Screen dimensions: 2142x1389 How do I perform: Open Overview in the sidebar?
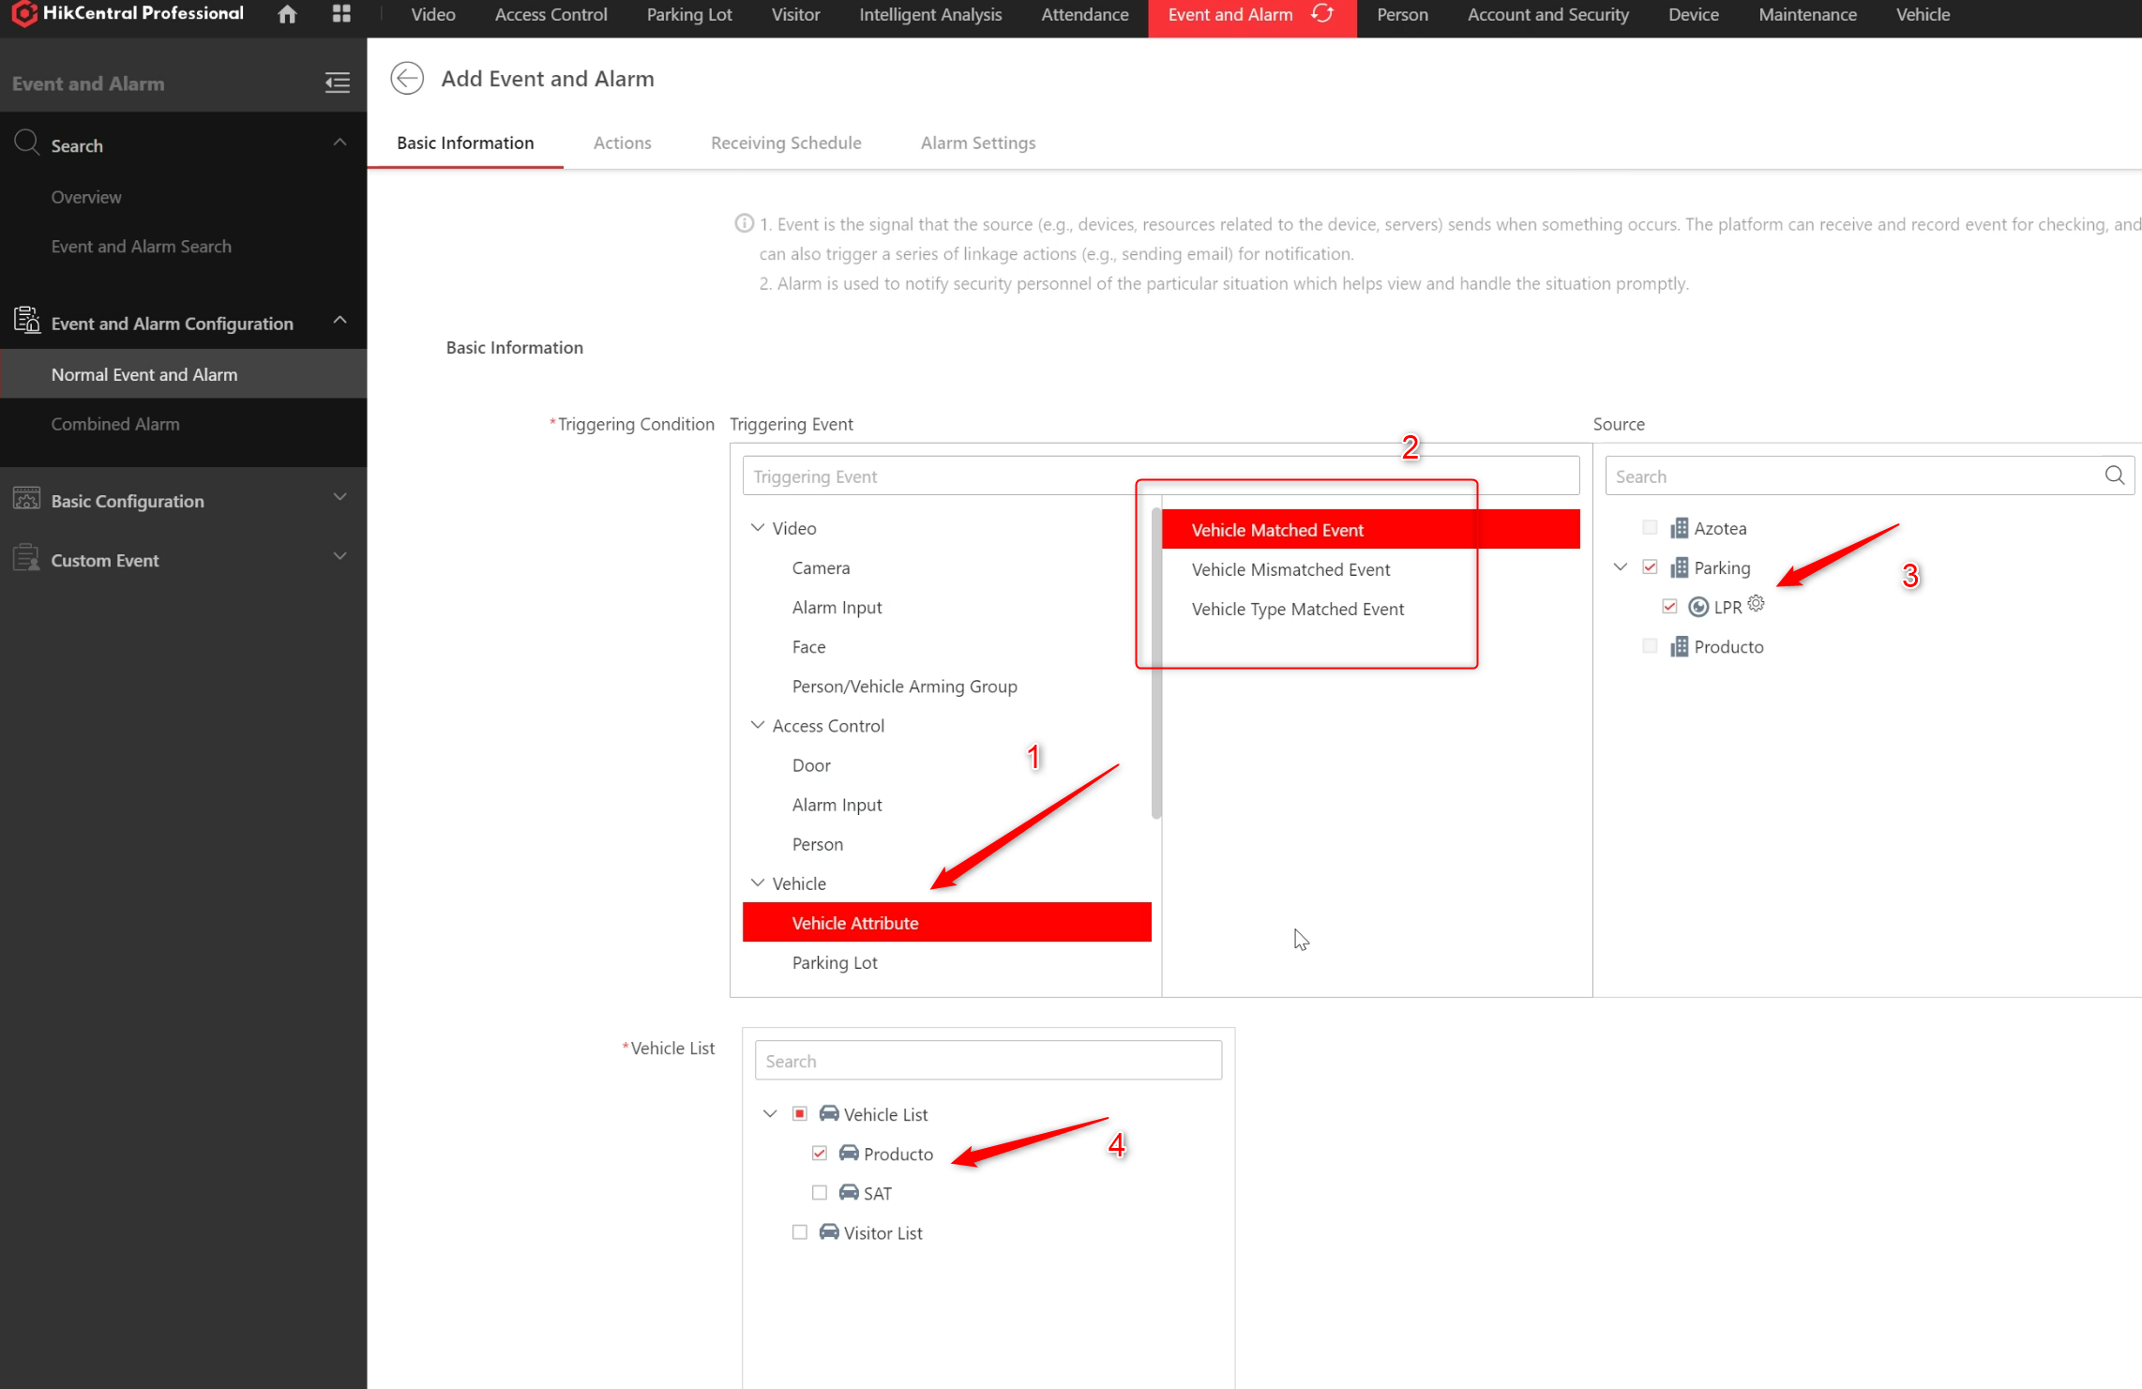click(86, 197)
